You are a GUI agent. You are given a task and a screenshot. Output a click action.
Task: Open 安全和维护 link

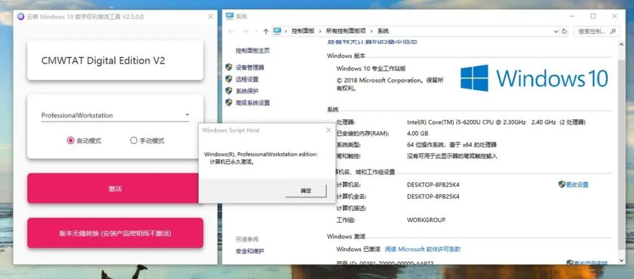click(x=250, y=251)
